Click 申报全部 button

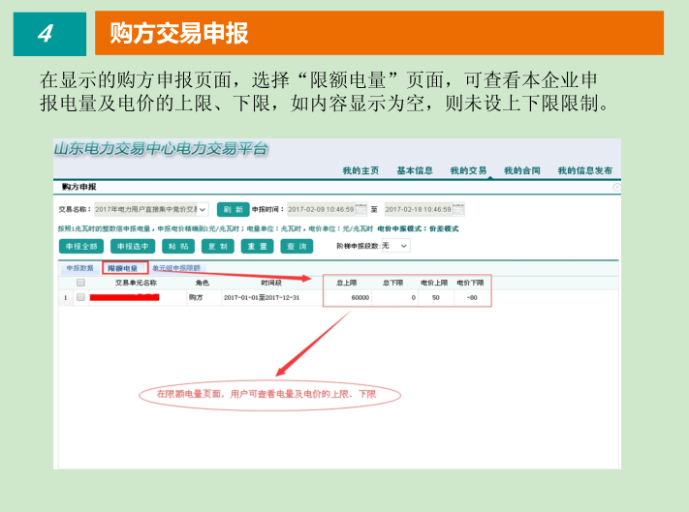click(80, 246)
